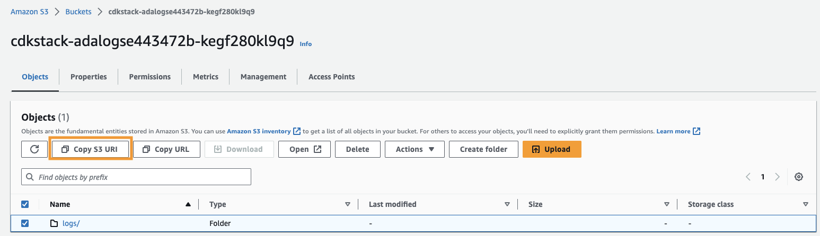Uncheck the logs/ folder checkbox
Screen dimensions: 820x236
(x=25, y=223)
